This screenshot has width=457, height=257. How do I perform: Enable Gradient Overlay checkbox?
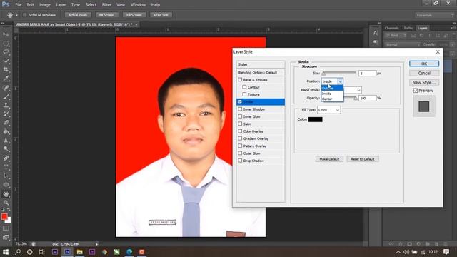pos(240,138)
